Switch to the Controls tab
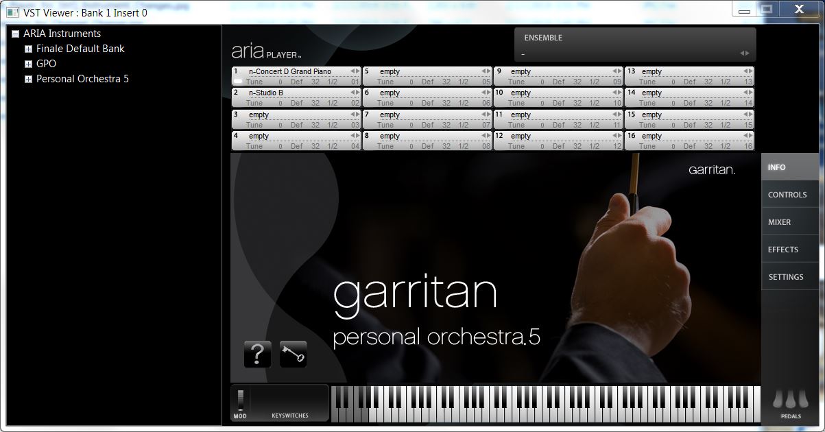Screen dimensions: 825x432 [x=787, y=195]
